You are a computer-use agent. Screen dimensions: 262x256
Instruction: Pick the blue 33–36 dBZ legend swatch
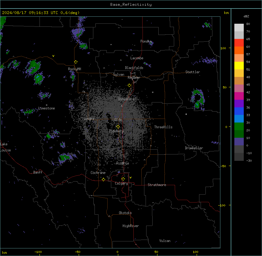click(x=239, y=111)
